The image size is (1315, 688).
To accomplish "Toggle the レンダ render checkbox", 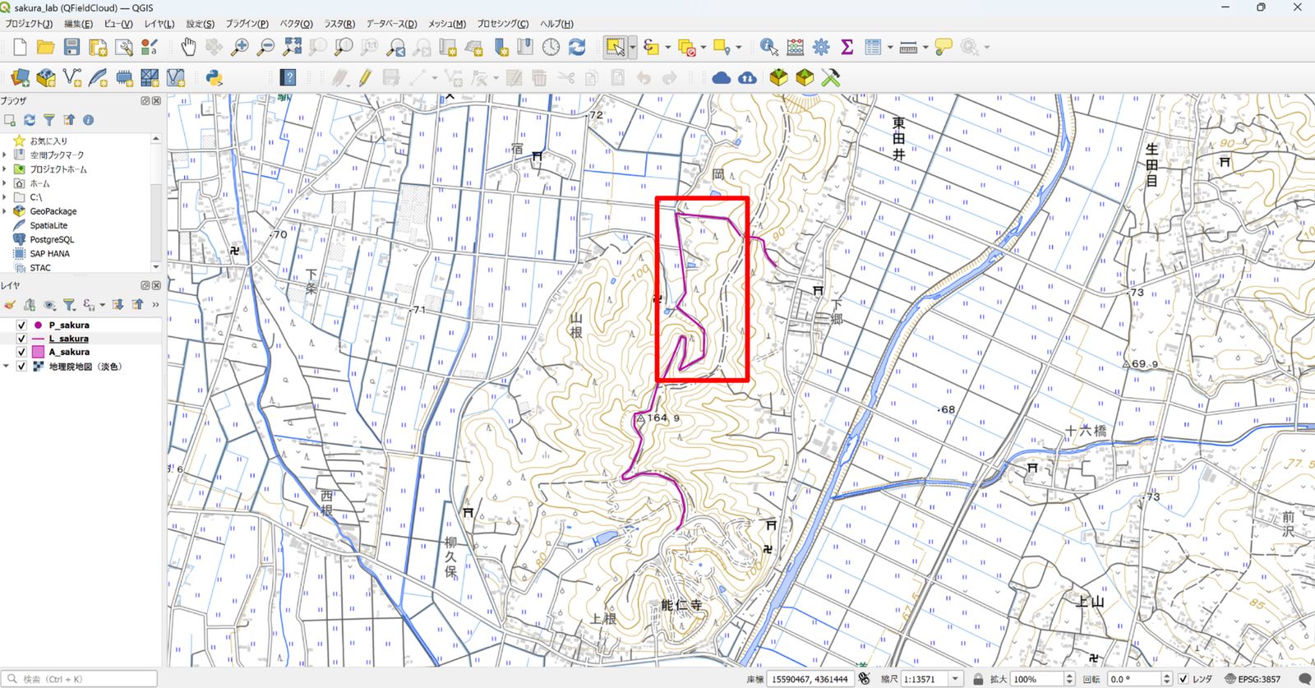I will 1183,679.
